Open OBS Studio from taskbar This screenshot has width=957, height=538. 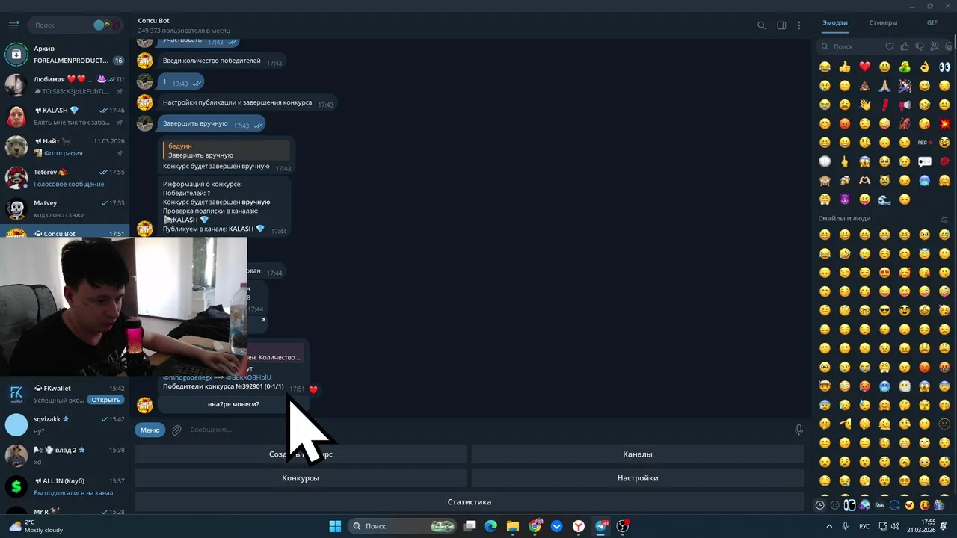pyautogui.click(x=622, y=526)
